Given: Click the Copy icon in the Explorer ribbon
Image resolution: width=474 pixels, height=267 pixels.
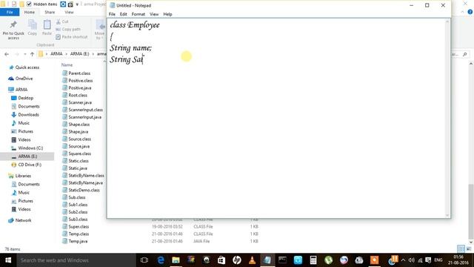Looking at the screenshot, I should pyautogui.click(x=33, y=24).
